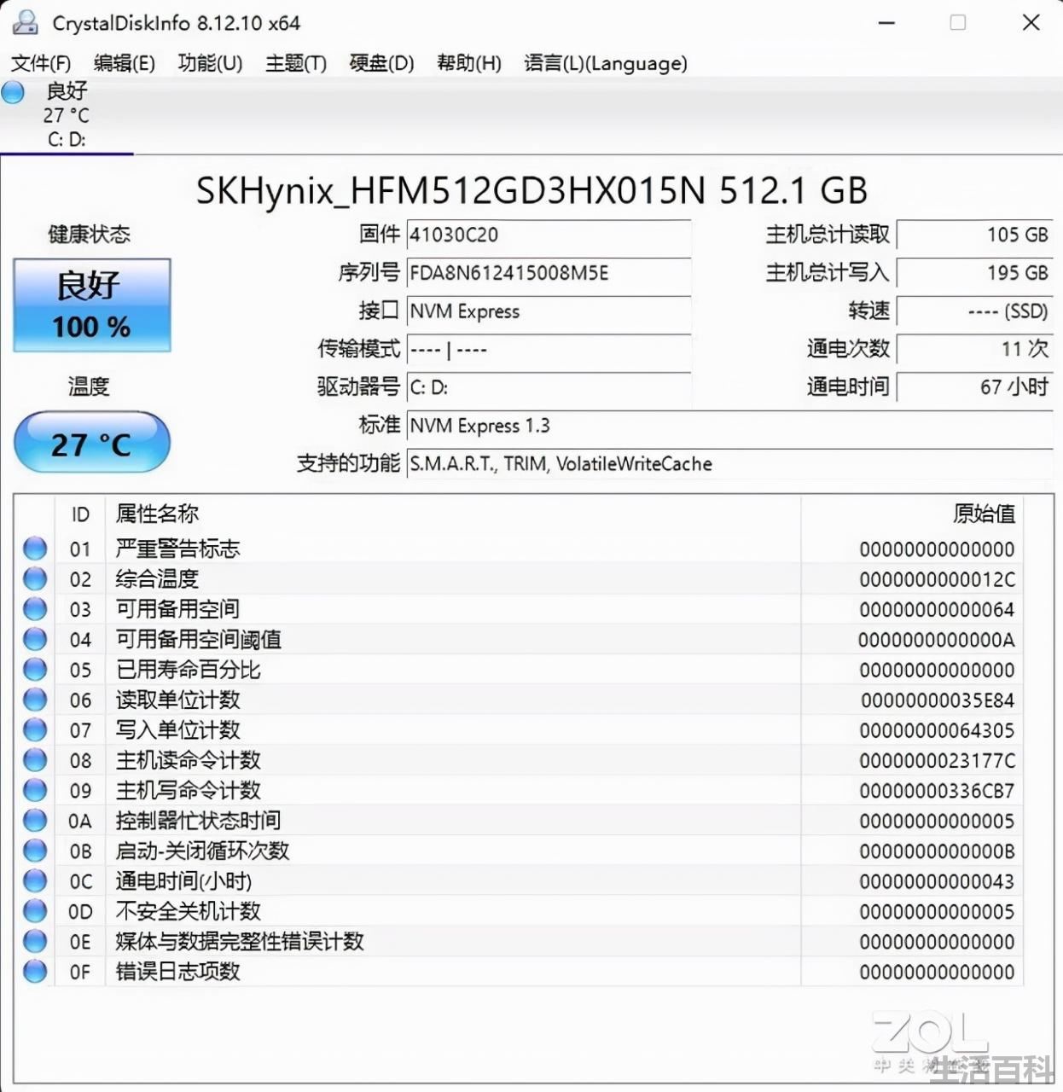Open the 硬盘(D) menu
This screenshot has width=1063, height=1092.
pos(381,63)
